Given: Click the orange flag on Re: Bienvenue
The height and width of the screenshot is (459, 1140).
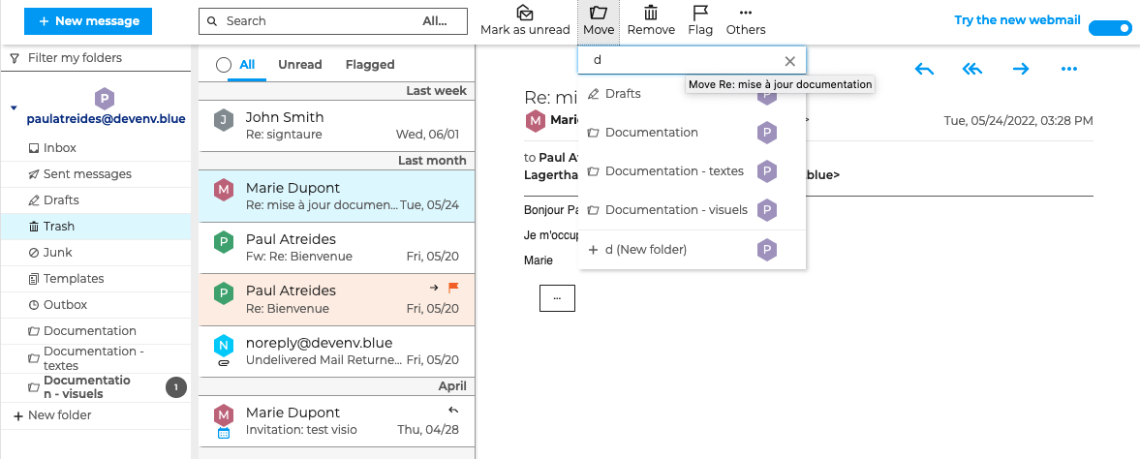Looking at the screenshot, I should (x=453, y=288).
